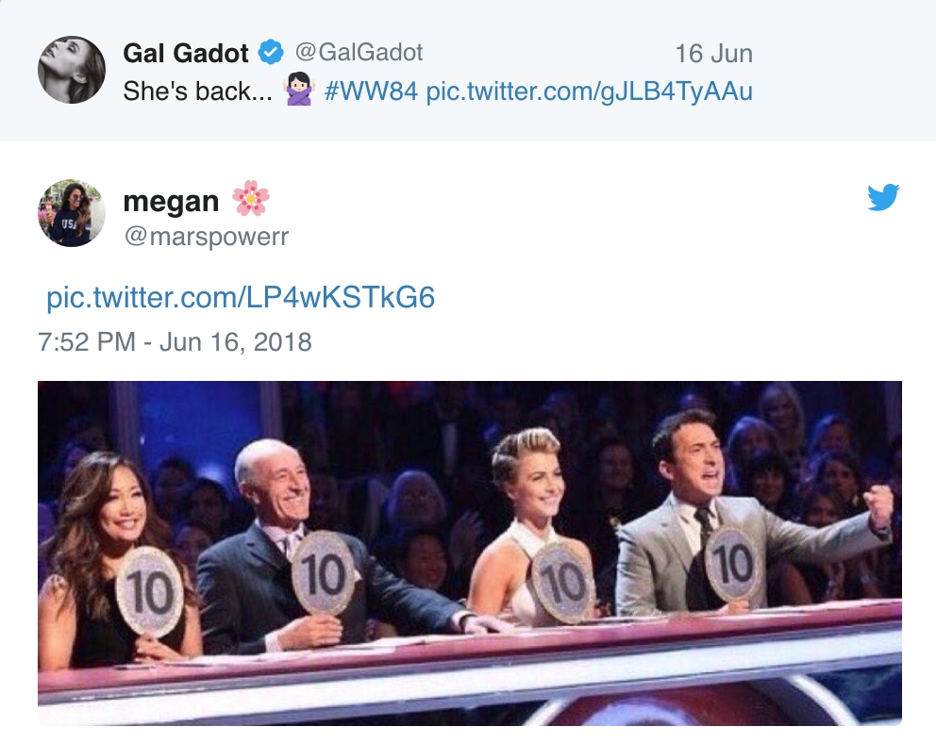Click the @GalGadot handle

[x=359, y=53]
